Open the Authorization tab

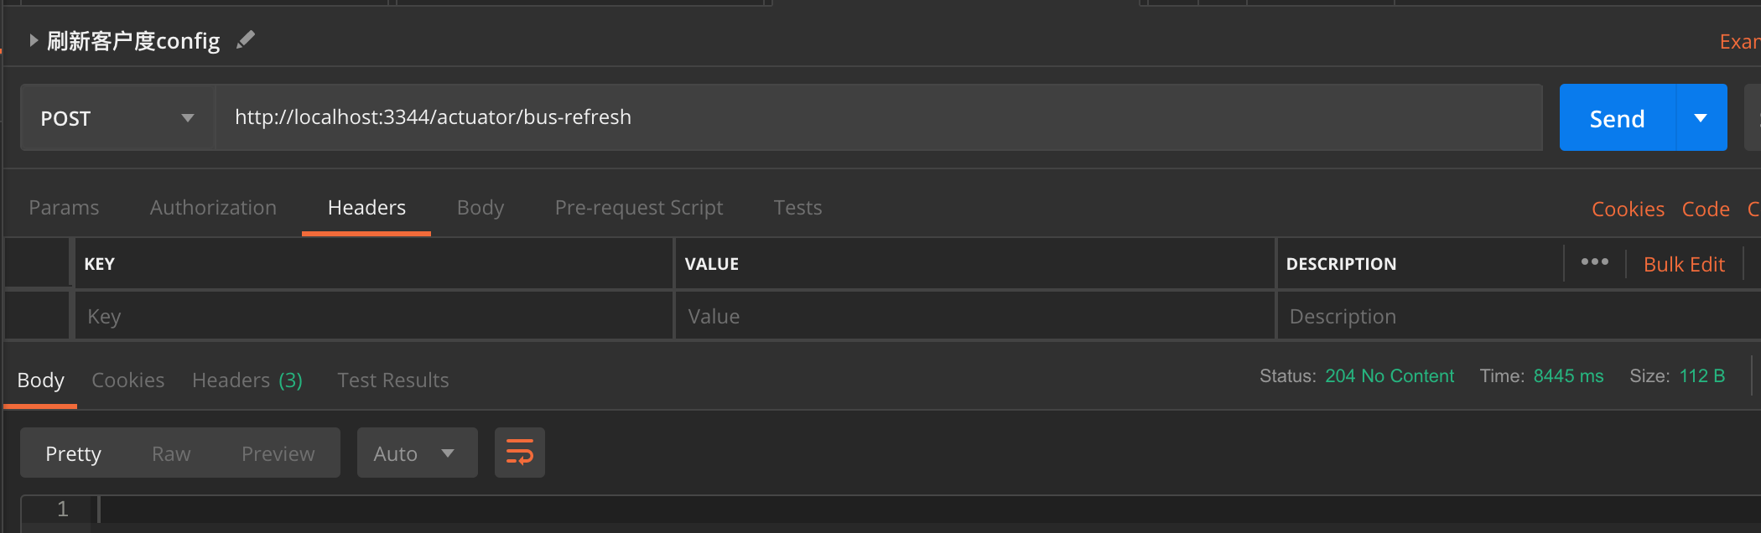pos(213,208)
